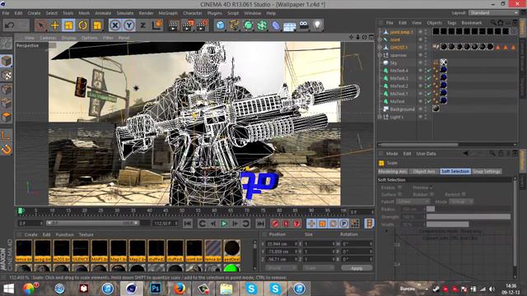Image resolution: width=527 pixels, height=296 pixels.
Task: Select the green material thumbnail
Action: (x=231, y=268)
